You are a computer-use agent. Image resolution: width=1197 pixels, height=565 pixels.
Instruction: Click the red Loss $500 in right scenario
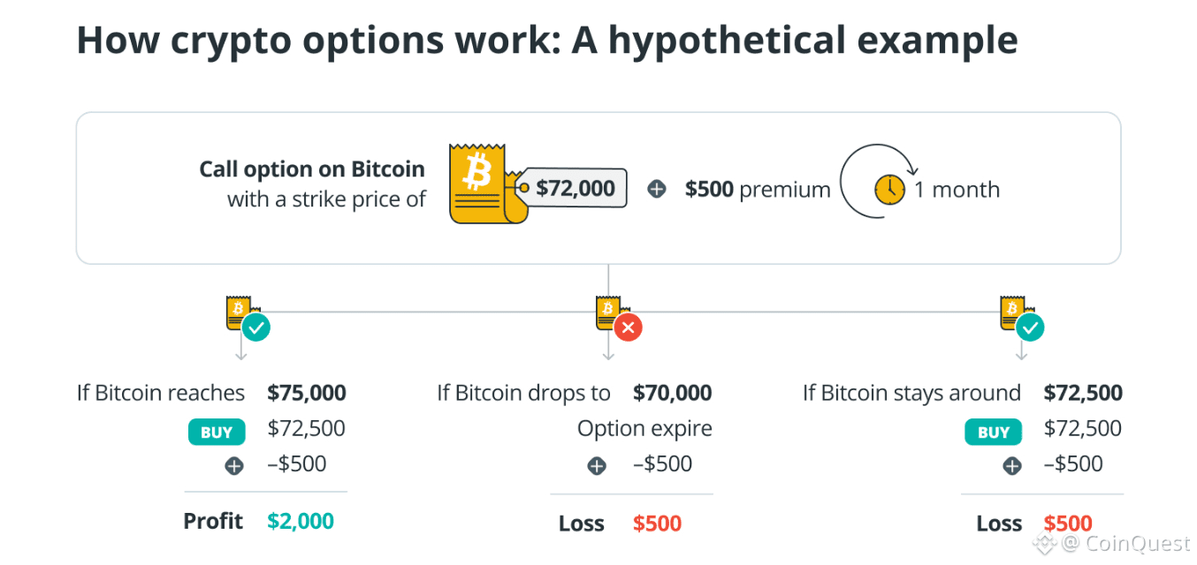pos(1068,524)
